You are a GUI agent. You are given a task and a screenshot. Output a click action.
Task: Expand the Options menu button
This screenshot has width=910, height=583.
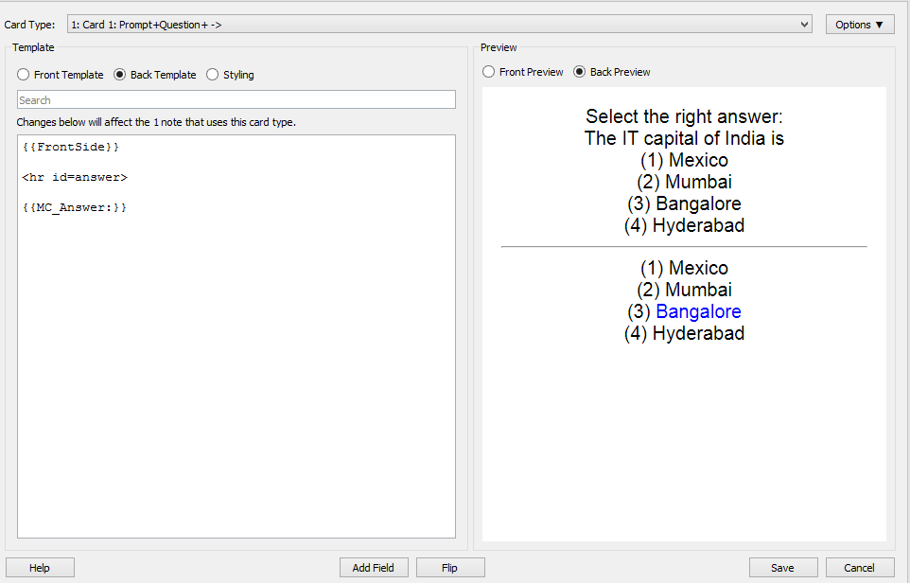[x=859, y=25]
